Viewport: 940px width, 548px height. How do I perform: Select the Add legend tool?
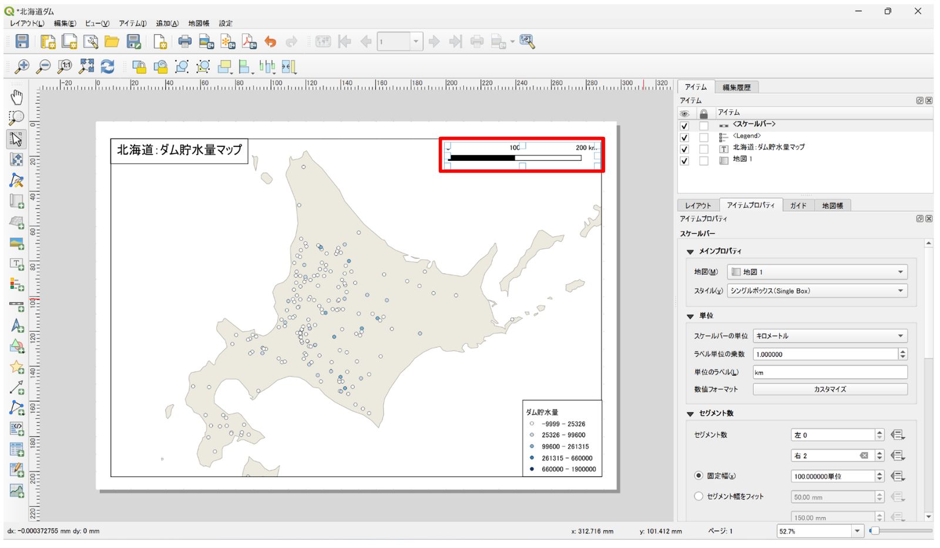point(16,285)
